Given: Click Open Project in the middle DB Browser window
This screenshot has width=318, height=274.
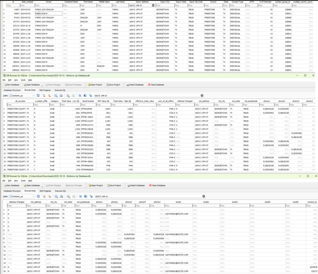Looking at the screenshot, I should (95, 85).
